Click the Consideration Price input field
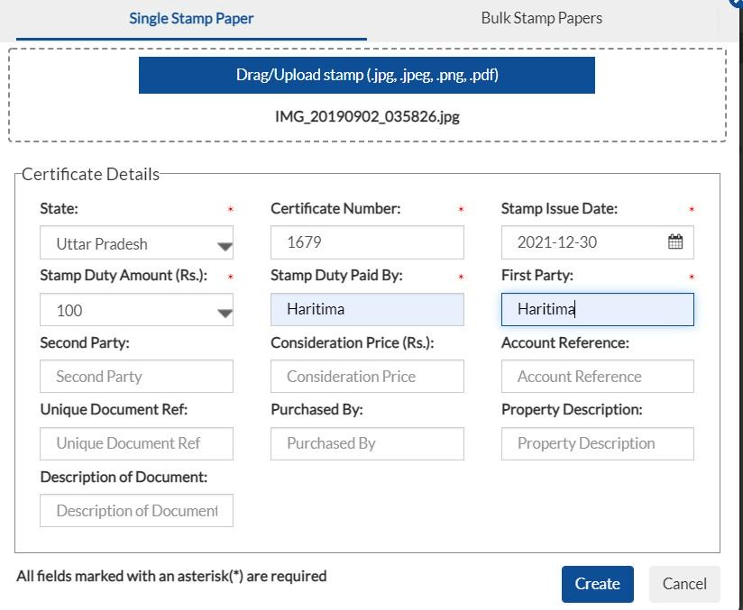 coord(367,377)
